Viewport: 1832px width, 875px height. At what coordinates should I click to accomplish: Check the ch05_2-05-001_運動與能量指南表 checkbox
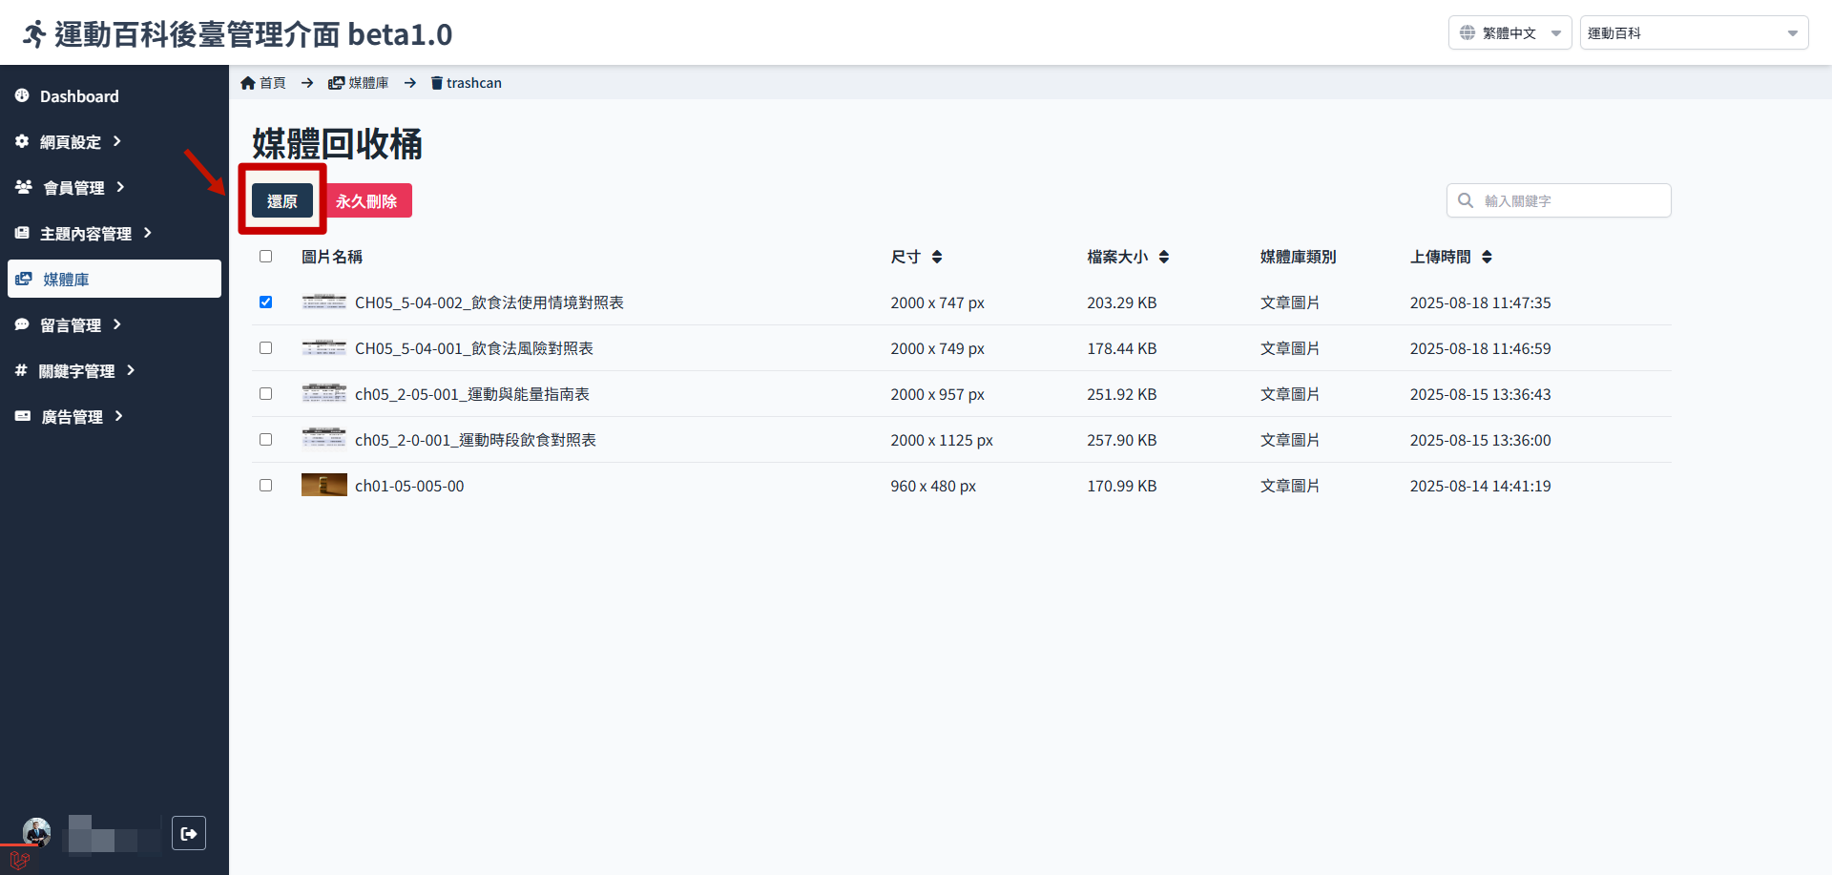pyautogui.click(x=266, y=394)
